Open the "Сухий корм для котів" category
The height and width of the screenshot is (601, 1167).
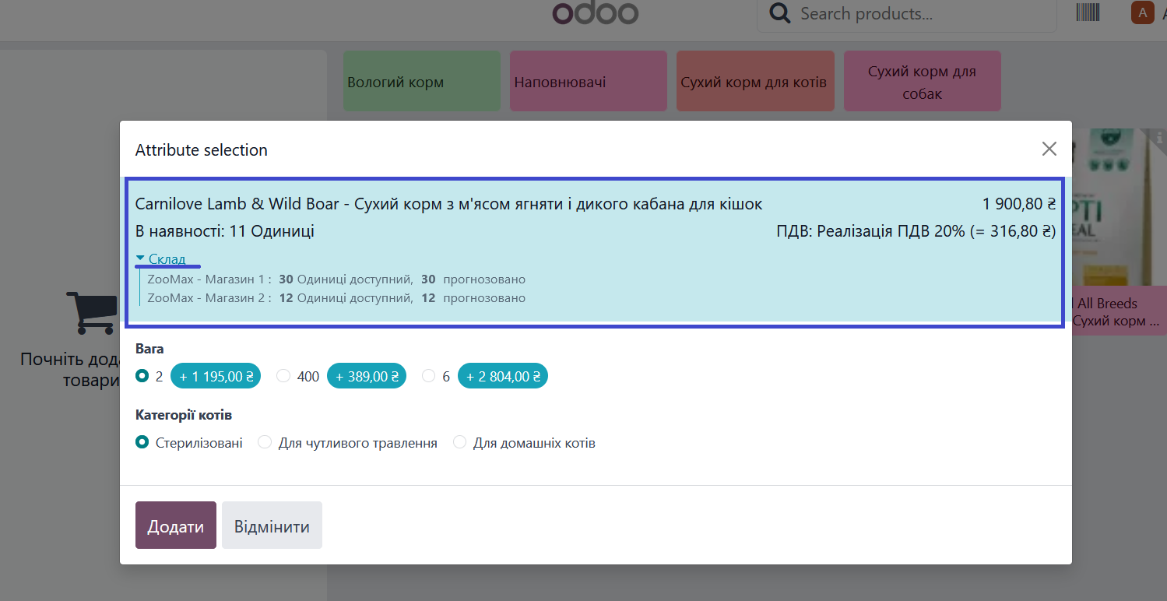point(754,80)
